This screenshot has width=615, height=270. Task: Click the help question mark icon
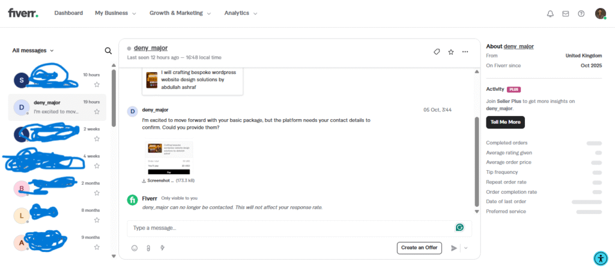[581, 14]
